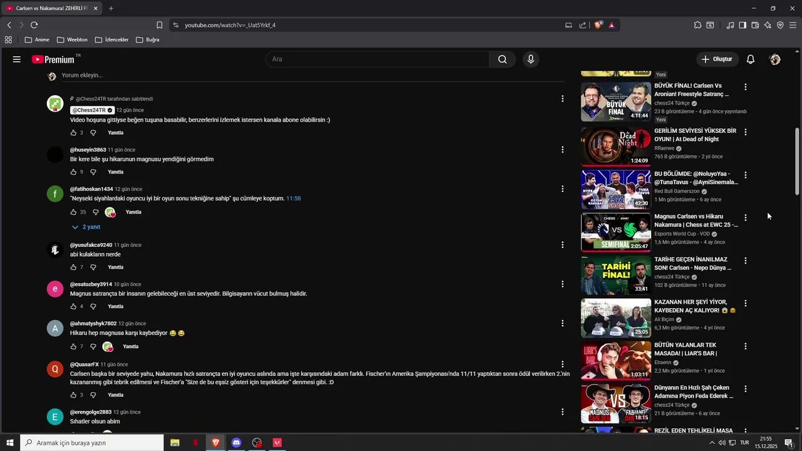802x451 pixels.
Task: Click the page vertical scrollbar thumb
Action: 797,162
